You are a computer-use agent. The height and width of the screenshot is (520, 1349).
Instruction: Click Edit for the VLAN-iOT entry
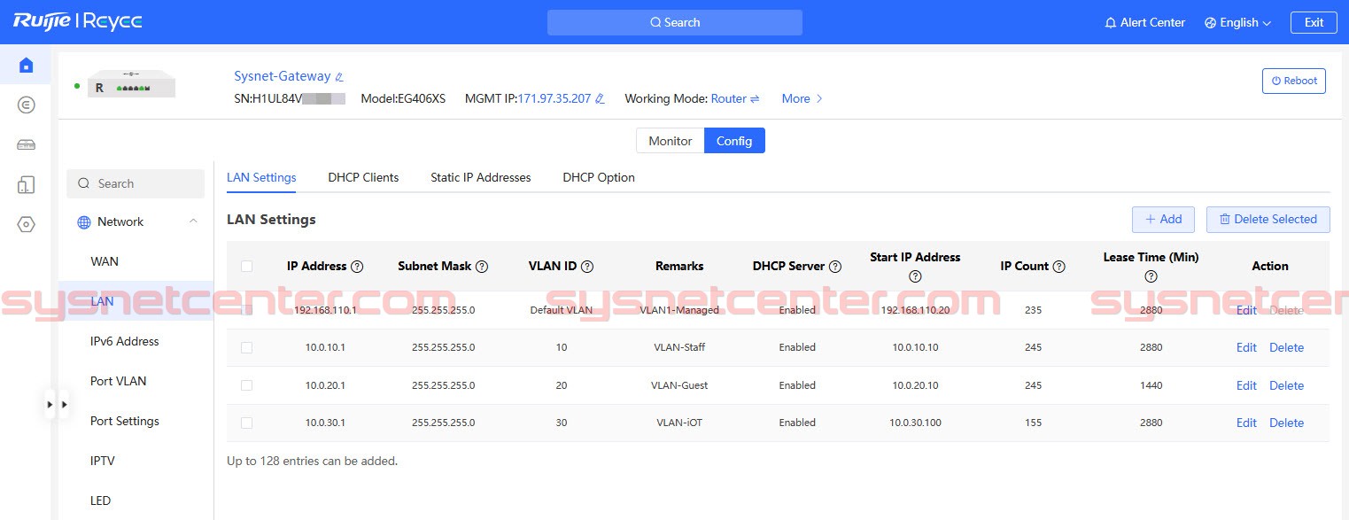1245,423
